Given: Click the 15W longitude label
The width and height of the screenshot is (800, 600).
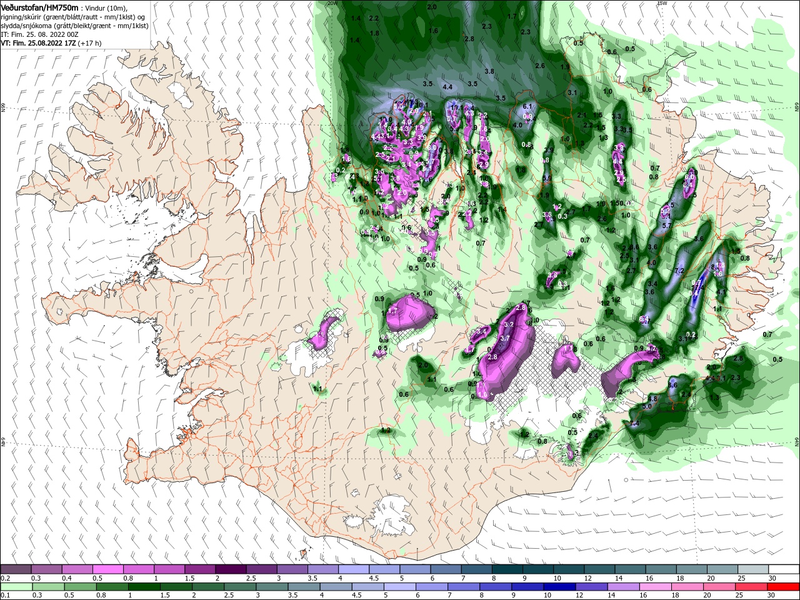Looking at the screenshot, I should point(662,3).
